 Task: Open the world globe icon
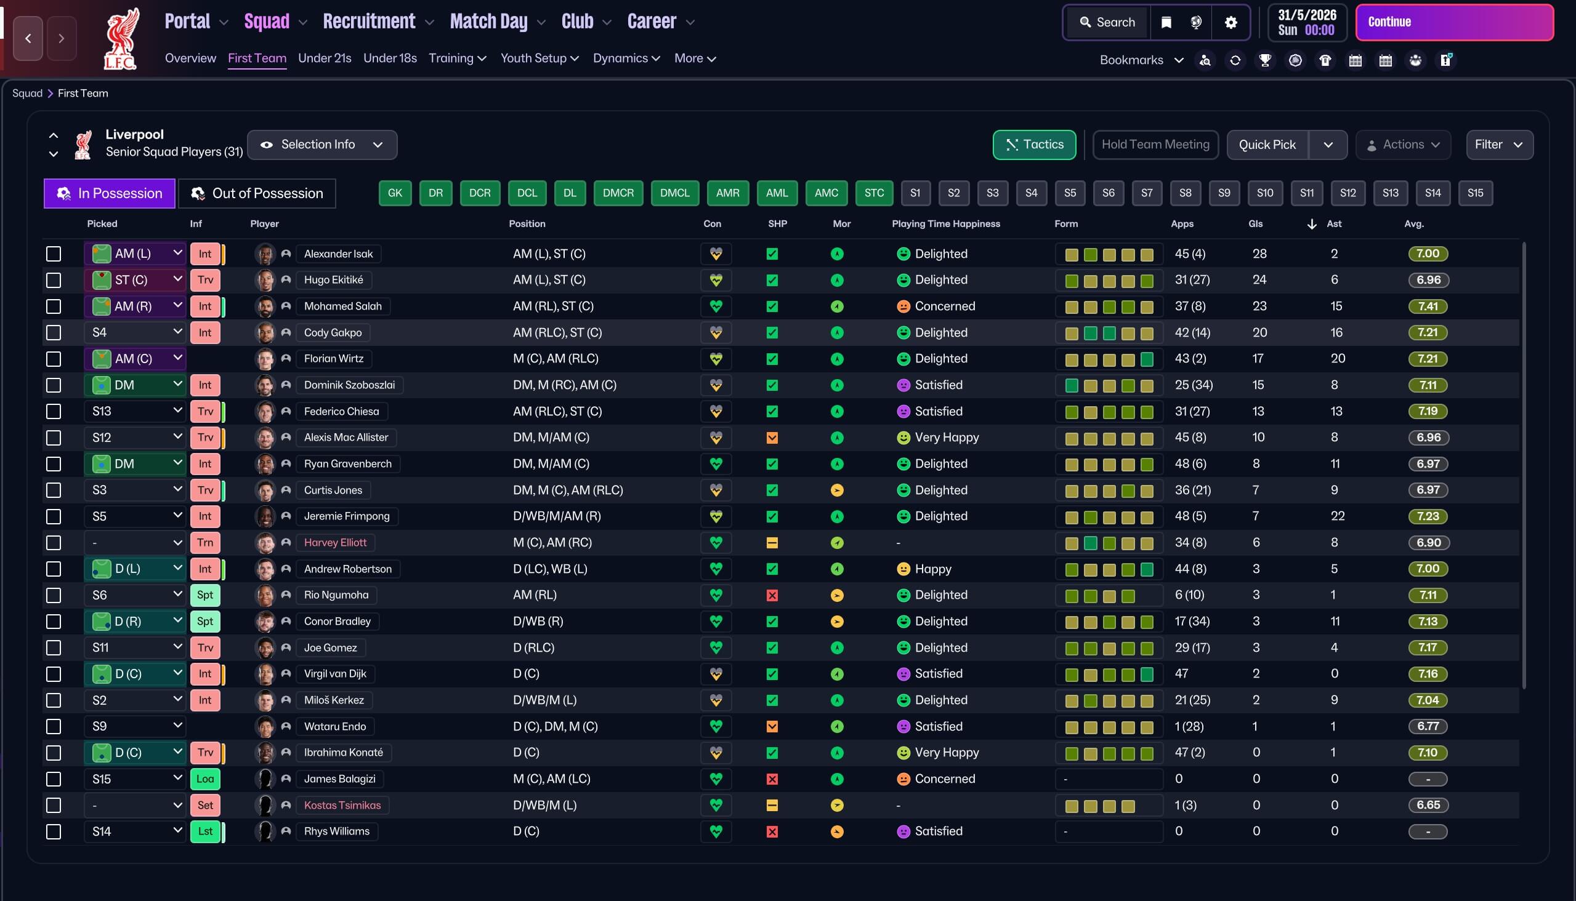pyautogui.click(x=1197, y=22)
